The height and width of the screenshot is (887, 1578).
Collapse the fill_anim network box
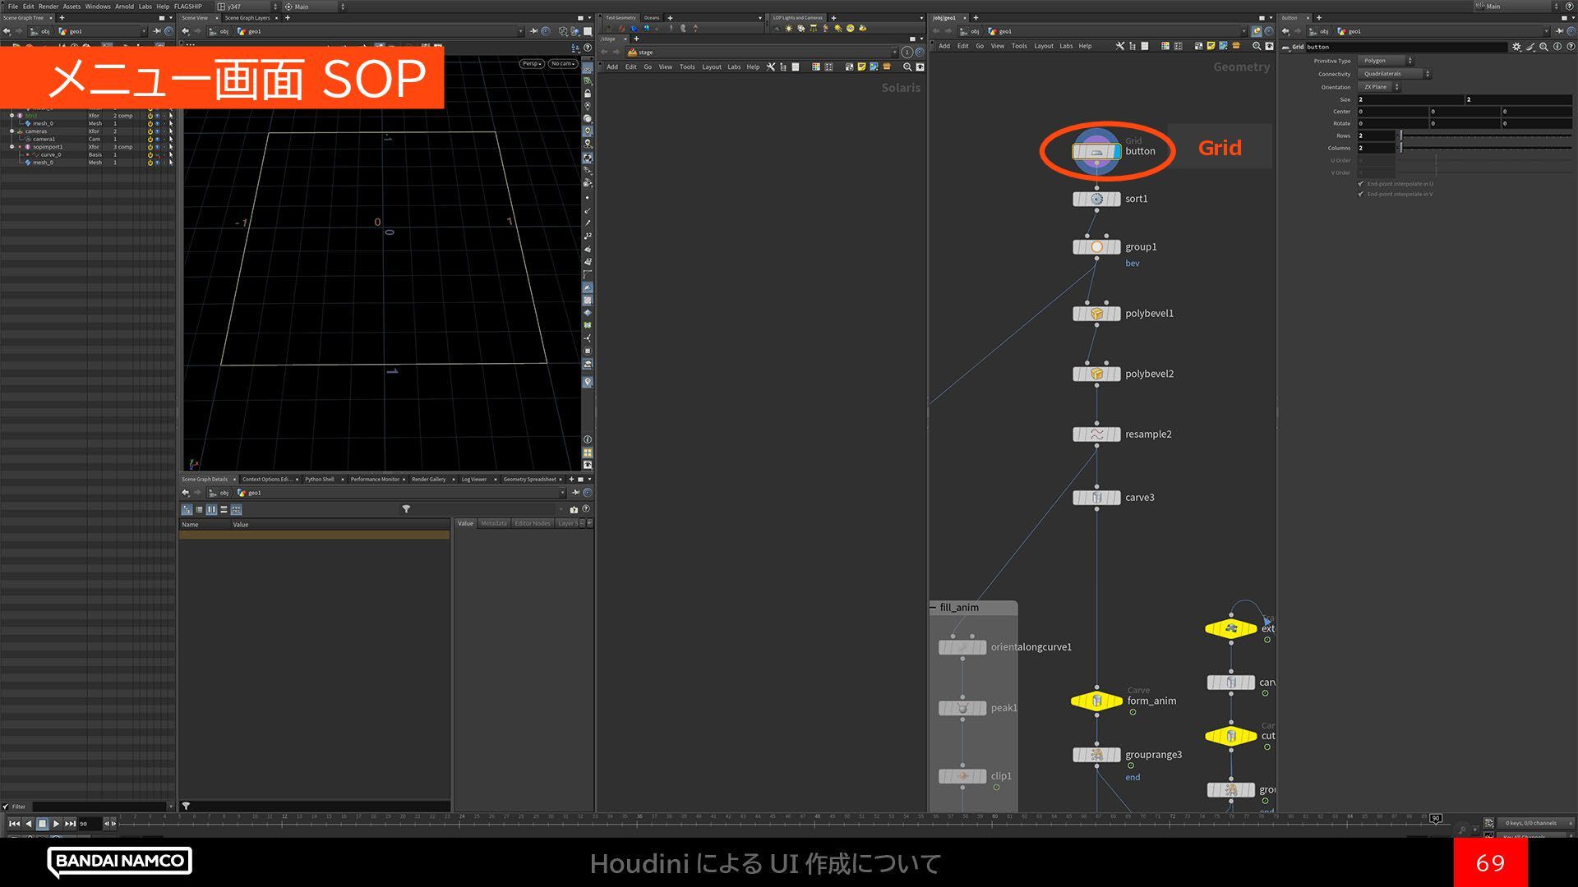point(933,608)
